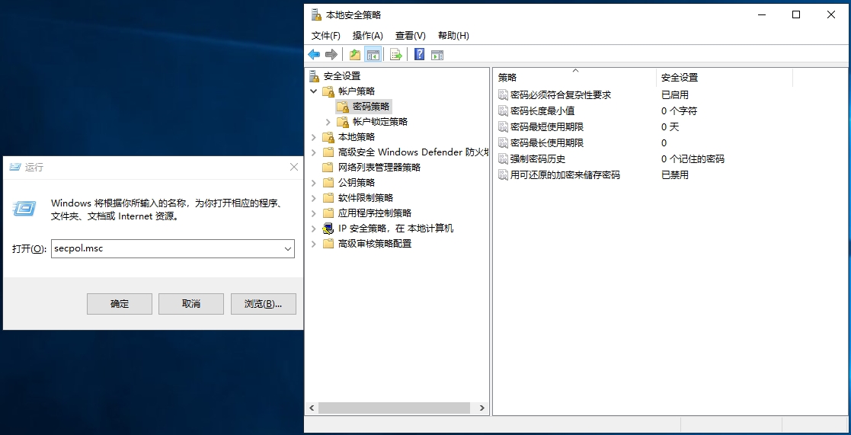Sort by the 安全设置 column header

[725, 77]
